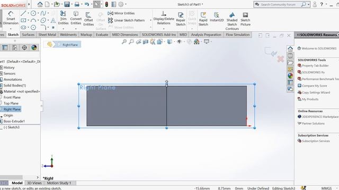Viewport: 339px width, 190px height.
Task: Switch to the 3D Views tab
Action: [x=34, y=183]
